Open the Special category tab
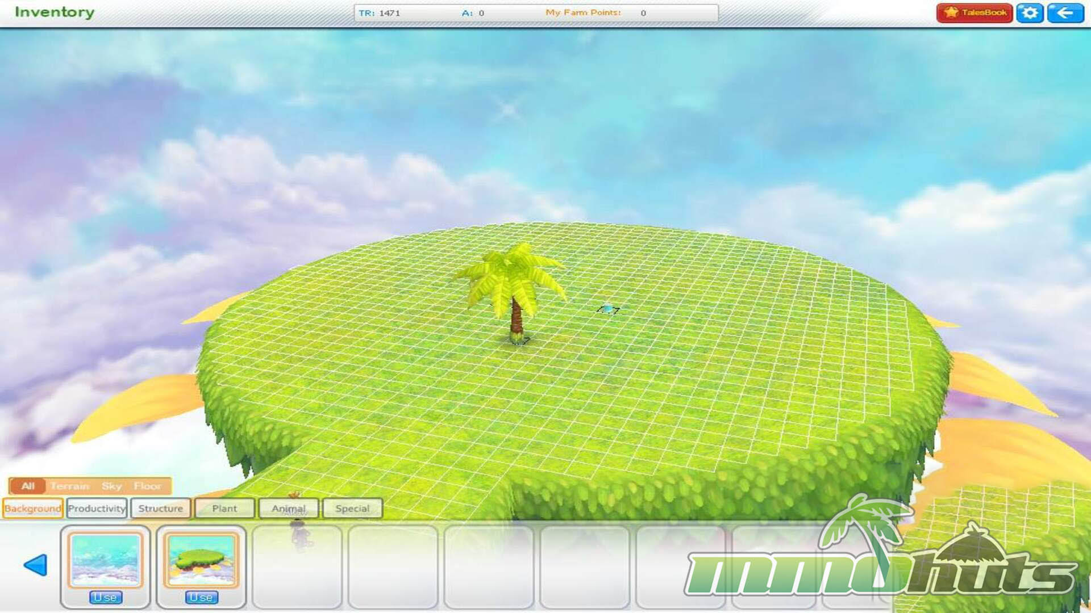This screenshot has width=1091, height=613. (x=352, y=509)
